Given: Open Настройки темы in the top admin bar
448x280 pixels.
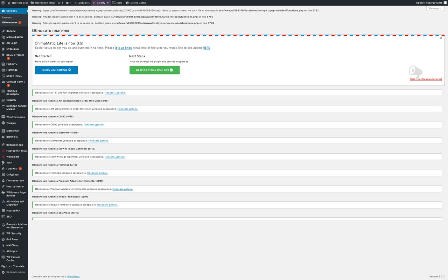Looking at the screenshot, I should pos(42,2).
